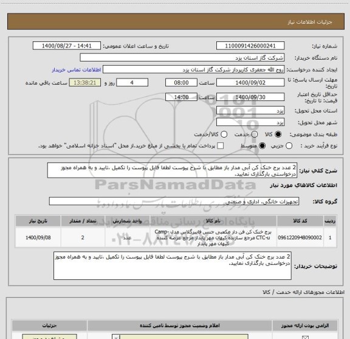Viewport: 350px width, 339px height.
Task: Click the ردیف column header
Action: point(330,221)
